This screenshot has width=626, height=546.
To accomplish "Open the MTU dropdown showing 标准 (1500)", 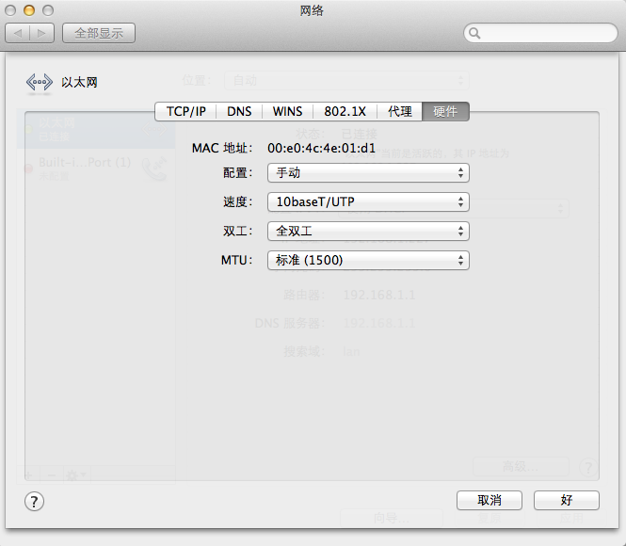I will (368, 260).
